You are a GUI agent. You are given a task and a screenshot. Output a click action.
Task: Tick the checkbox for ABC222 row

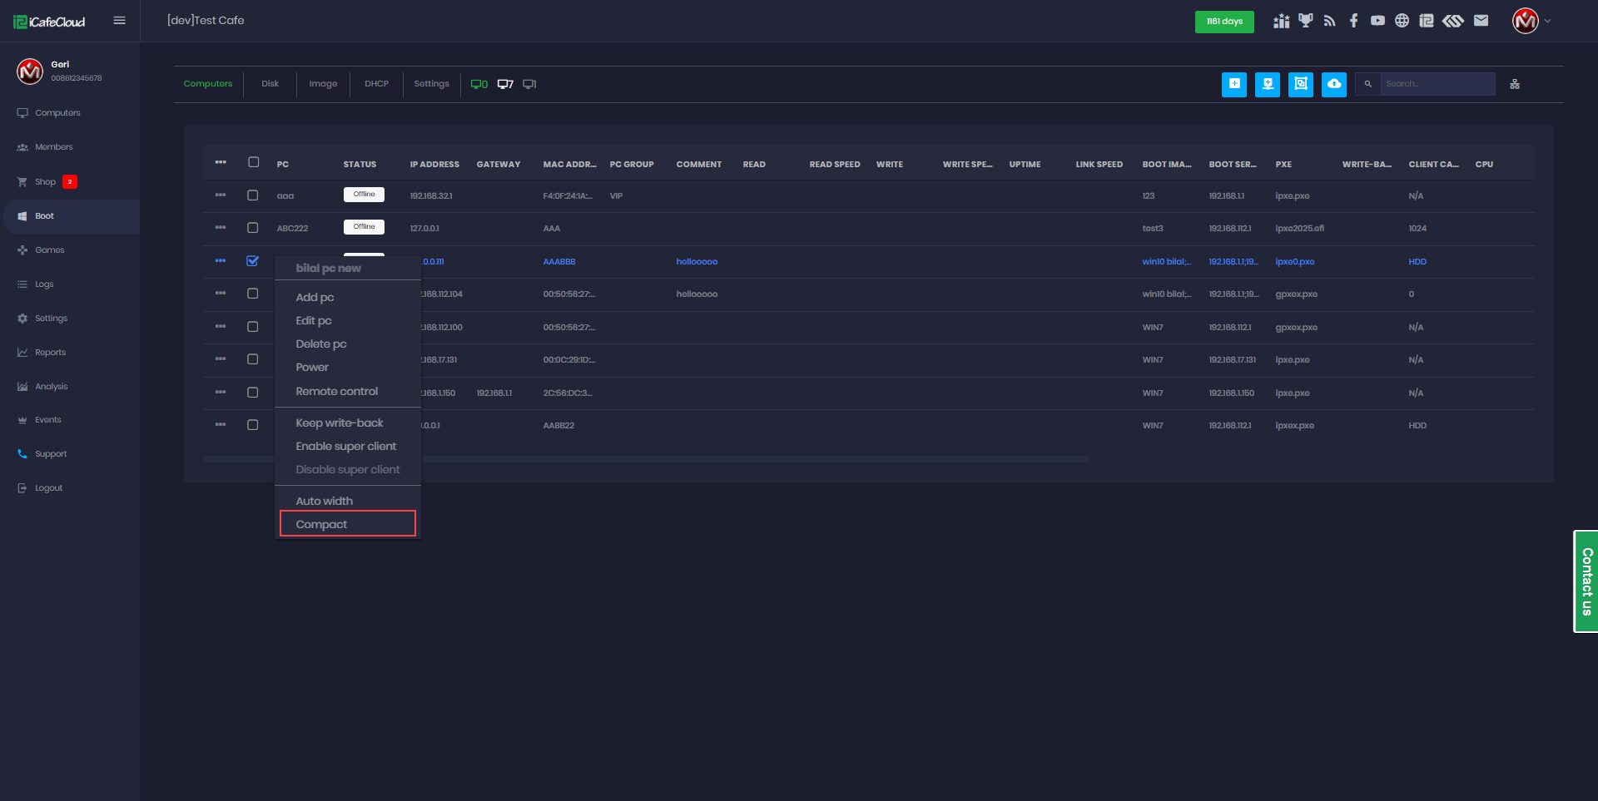(253, 228)
